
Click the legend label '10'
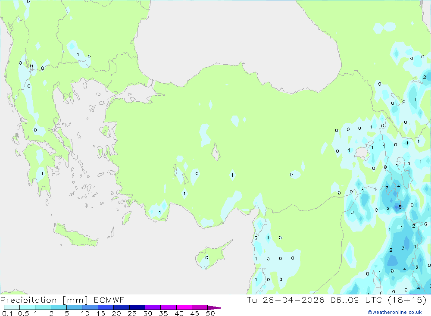85,313
